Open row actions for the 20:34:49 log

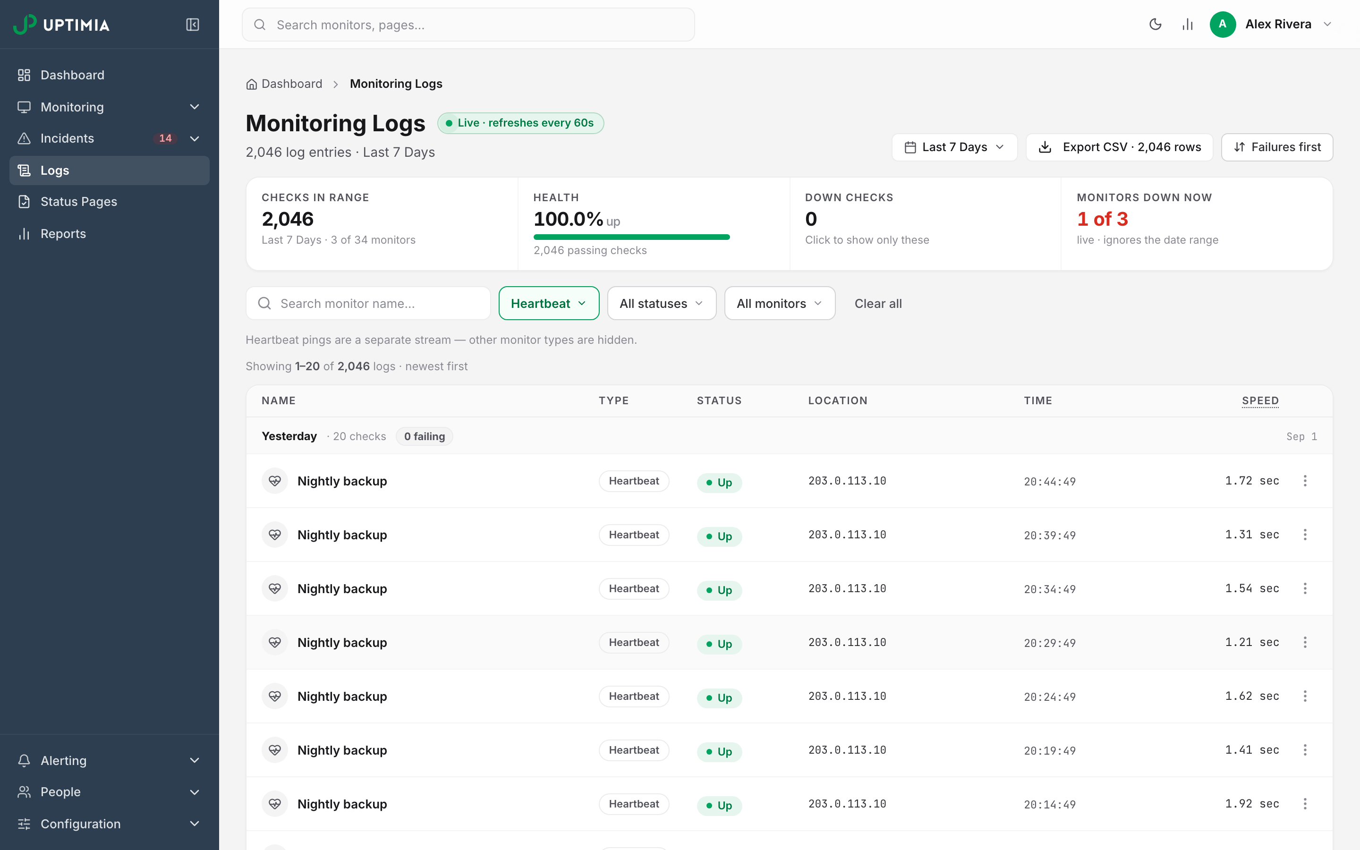pos(1305,588)
